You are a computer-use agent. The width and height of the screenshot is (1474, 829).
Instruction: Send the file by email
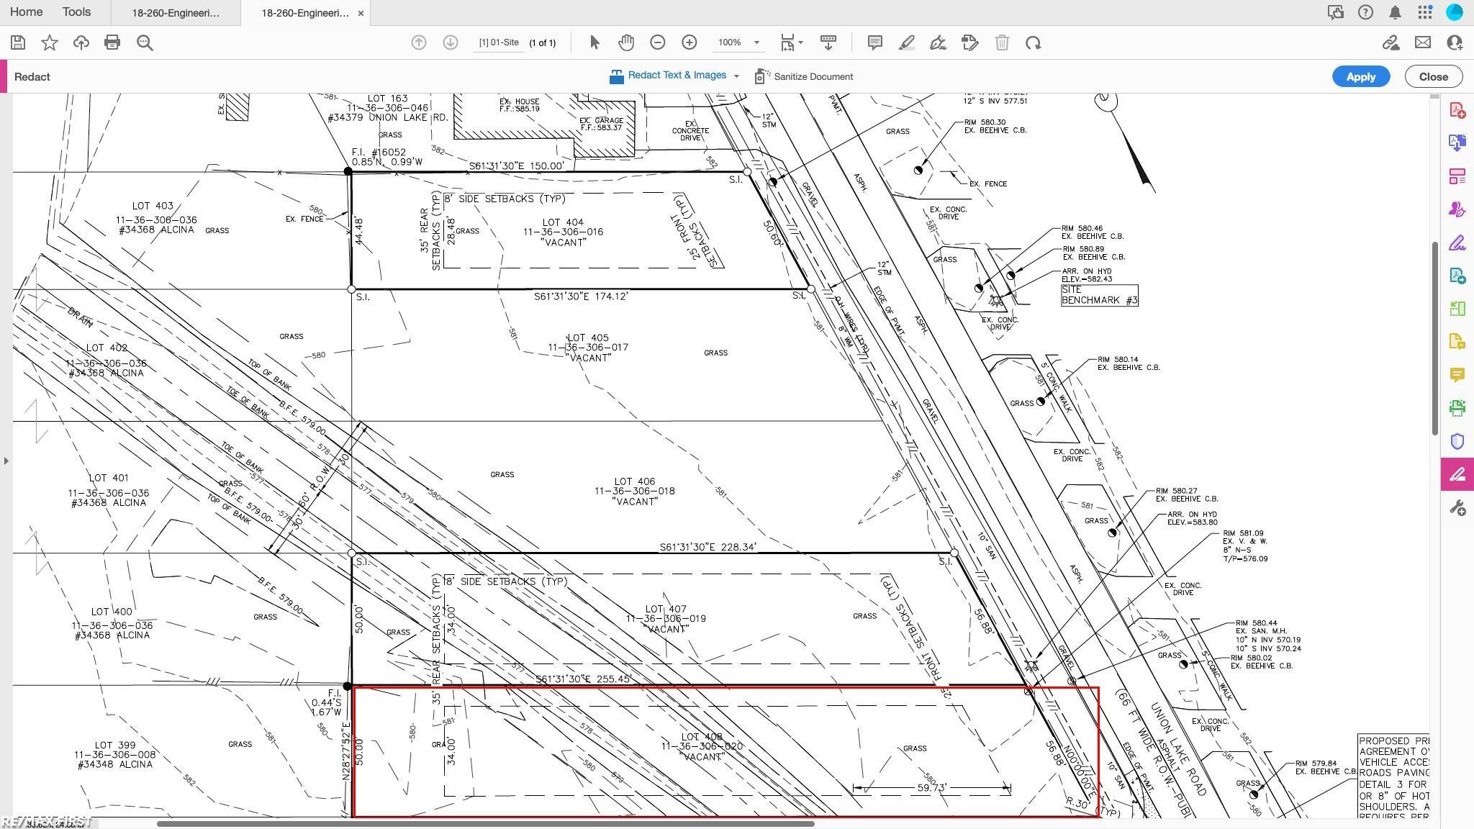(1423, 42)
